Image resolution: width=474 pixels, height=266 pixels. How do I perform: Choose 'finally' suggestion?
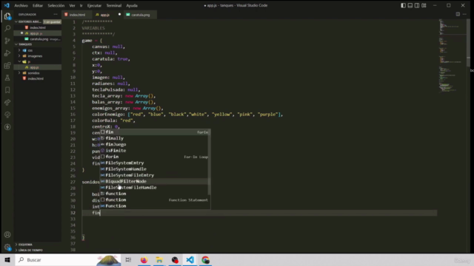[x=155, y=138]
